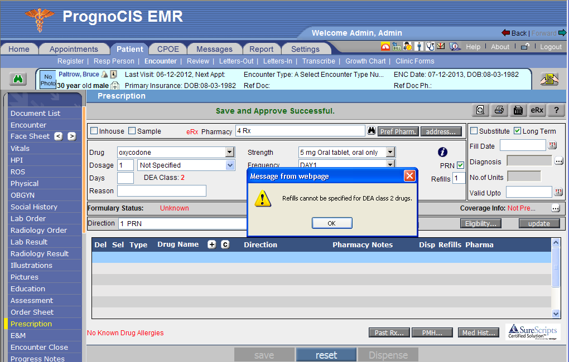569x362 pixels.
Task: Click the info magnifier computer icon
Action: tap(454, 46)
